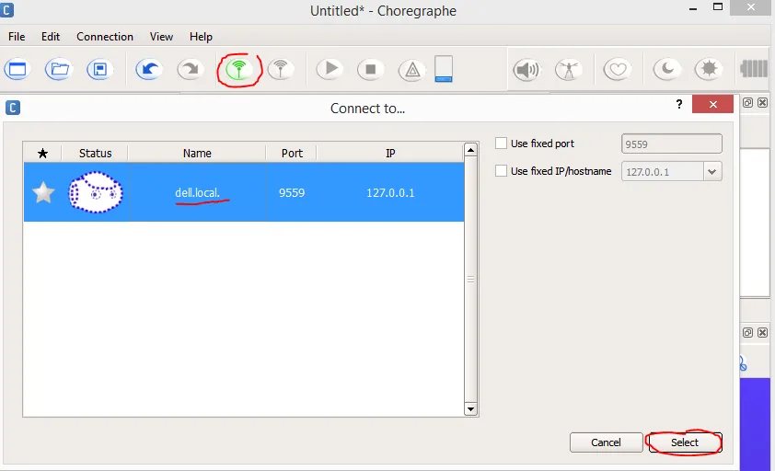This screenshot has height=471, width=775.
Task: Click the 9559 port cell in the list
Action: (292, 193)
